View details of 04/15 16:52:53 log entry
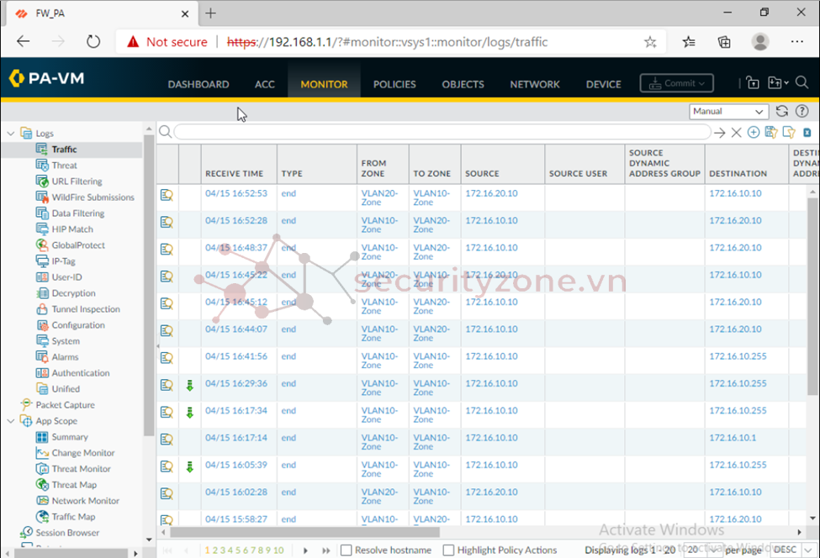 click(x=167, y=195)
